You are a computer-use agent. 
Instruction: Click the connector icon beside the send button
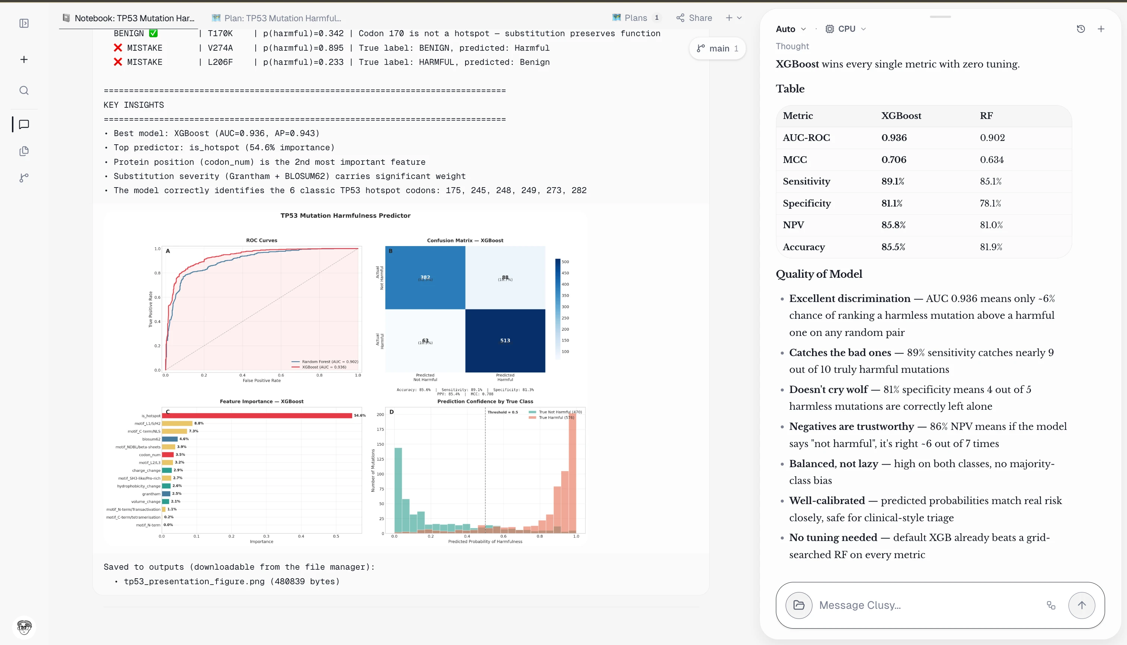[1051, 605]
